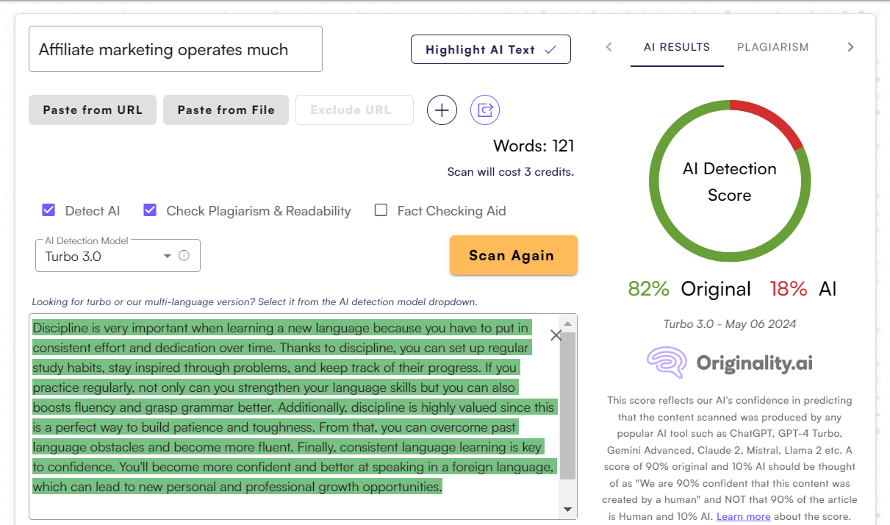Uncheck the Detect AI checkbox
The image size is (890, 525).
pos(49,210)
